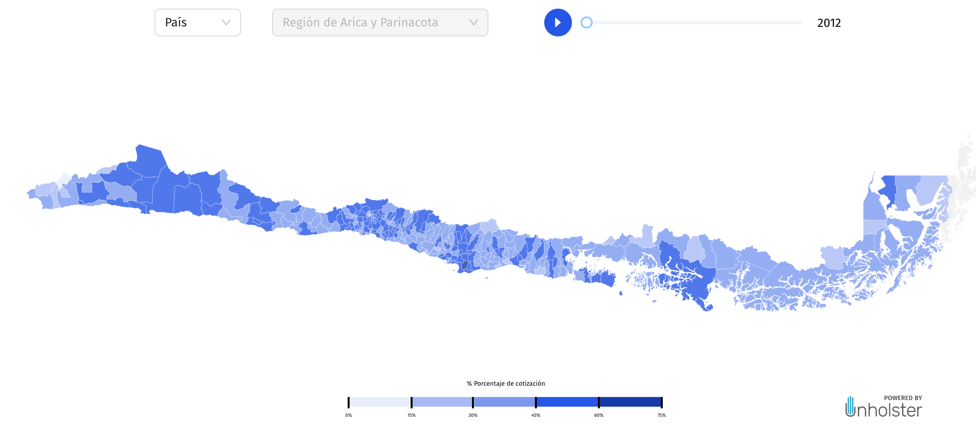Click the middle of the year slider track
The height and width of the screenshot is (441, 976).
pyautogui.click(x=694, y=22)
